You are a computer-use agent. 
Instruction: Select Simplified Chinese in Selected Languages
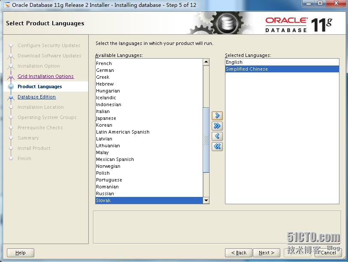coord(282,69)
